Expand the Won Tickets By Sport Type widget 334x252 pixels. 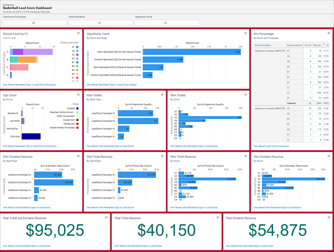pos(162,94)
